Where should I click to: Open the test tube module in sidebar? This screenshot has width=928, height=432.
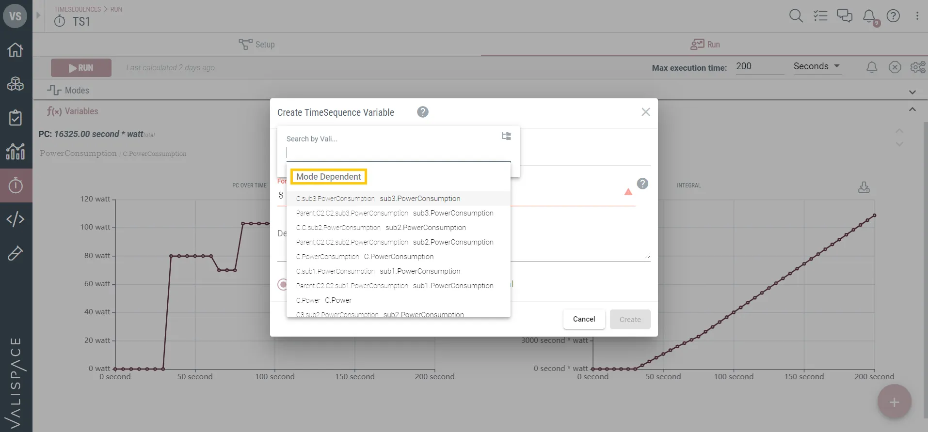pos(16,253)
